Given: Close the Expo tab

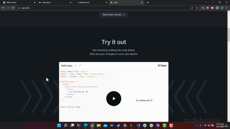Looking at the screenshot, I should 142,3.
